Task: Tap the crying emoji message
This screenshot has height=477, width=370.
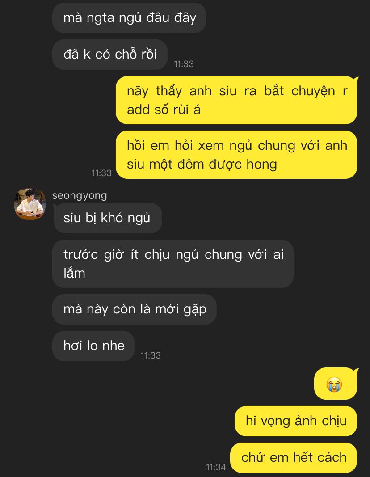Action: pyautogui.click(x=336, y=384)
